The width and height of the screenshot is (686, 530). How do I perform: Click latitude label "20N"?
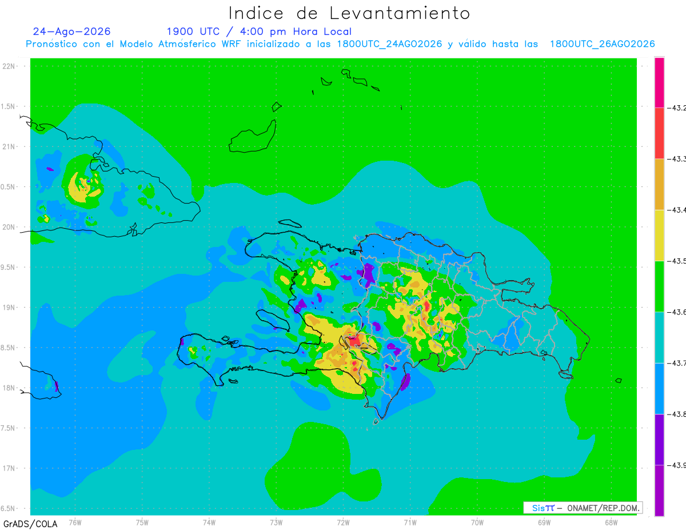pyautogui.click(x=9, y=227)
